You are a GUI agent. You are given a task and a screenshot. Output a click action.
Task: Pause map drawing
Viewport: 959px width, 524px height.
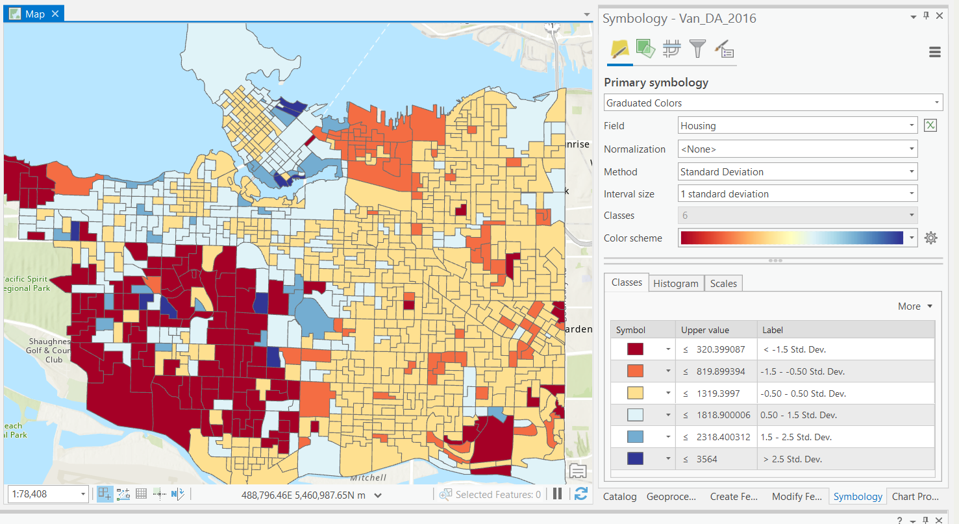557,494
